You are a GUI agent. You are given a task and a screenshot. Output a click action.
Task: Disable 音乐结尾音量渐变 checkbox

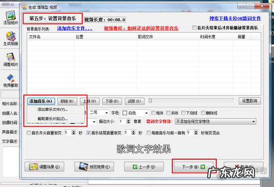89,133
